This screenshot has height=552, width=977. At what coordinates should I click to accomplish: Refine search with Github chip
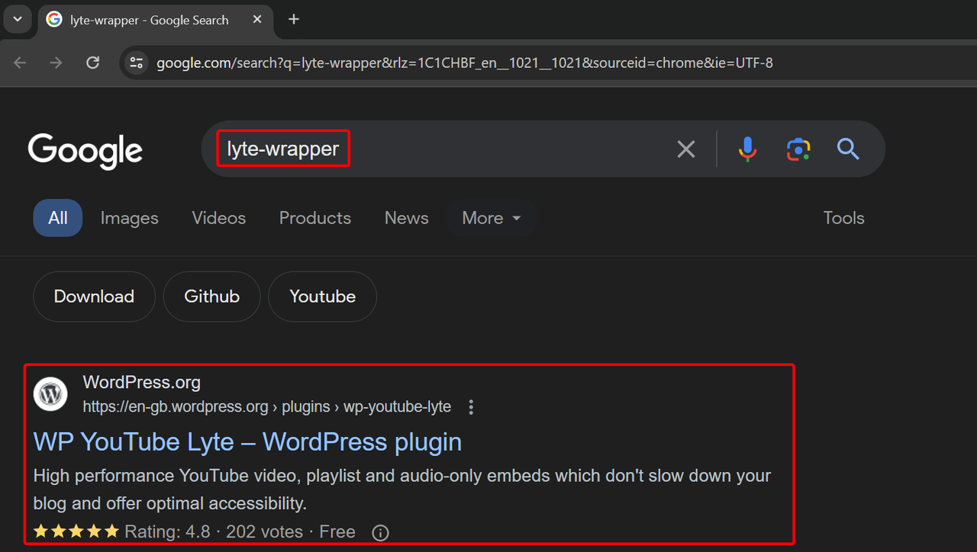tap(212, 297)
